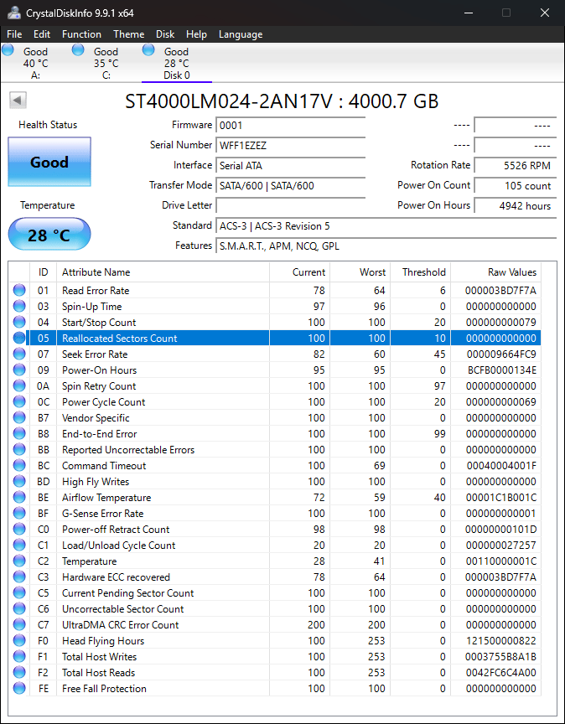The height and width of the screenshot is (724, 565).
Task: Click status icon for Total Host Writes
Action: pos(19,657)
